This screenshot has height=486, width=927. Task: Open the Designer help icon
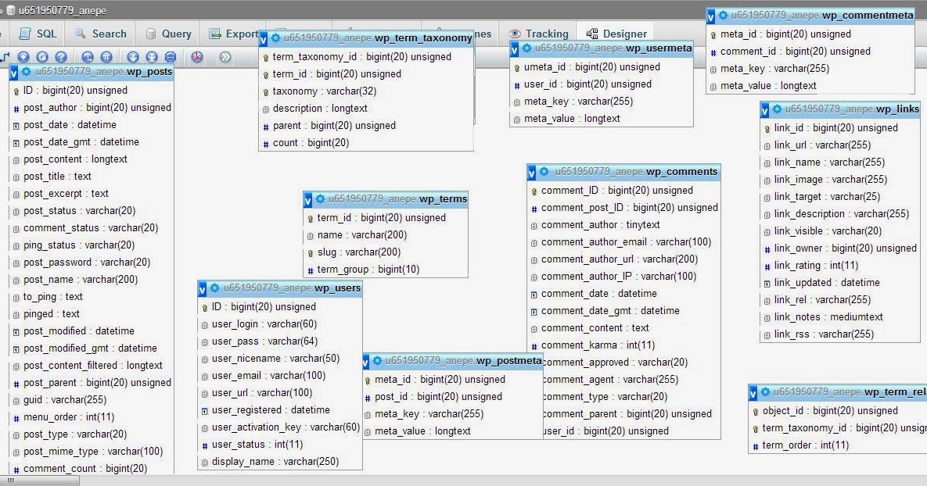pyautogui.click(x=61, y=56)
